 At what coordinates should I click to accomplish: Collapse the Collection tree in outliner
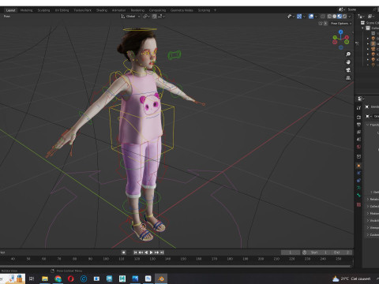[x=363, y=28]
